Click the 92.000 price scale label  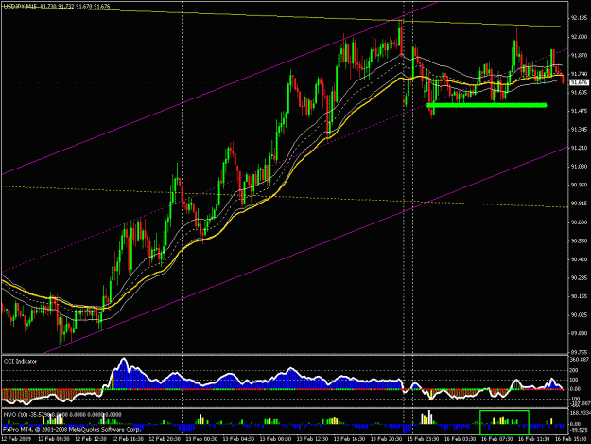pyautogui.click(x=579, y=37)
